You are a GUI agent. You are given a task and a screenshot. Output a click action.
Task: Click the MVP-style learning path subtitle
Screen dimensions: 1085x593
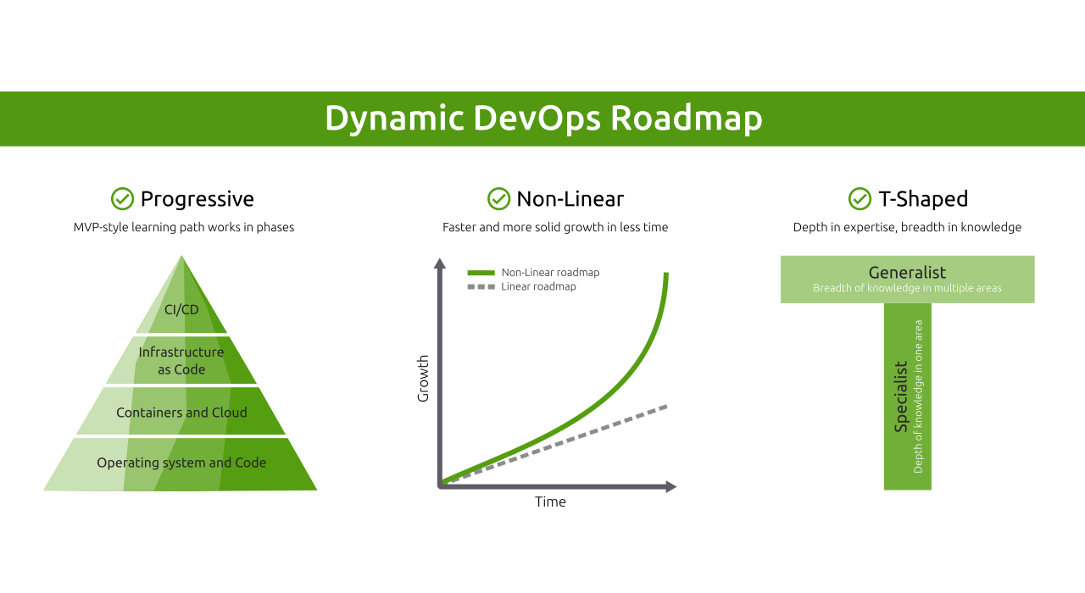click(x=184, y=228)
